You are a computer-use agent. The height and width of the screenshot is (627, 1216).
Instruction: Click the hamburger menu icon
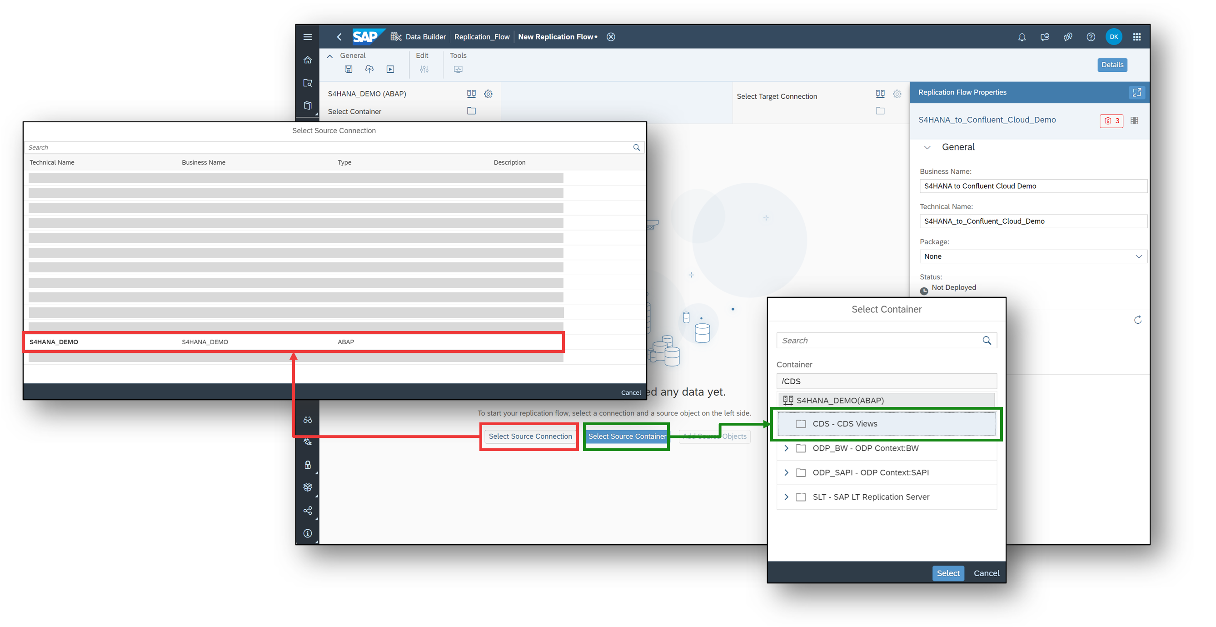pyautogui.click(x=307, y=37)
